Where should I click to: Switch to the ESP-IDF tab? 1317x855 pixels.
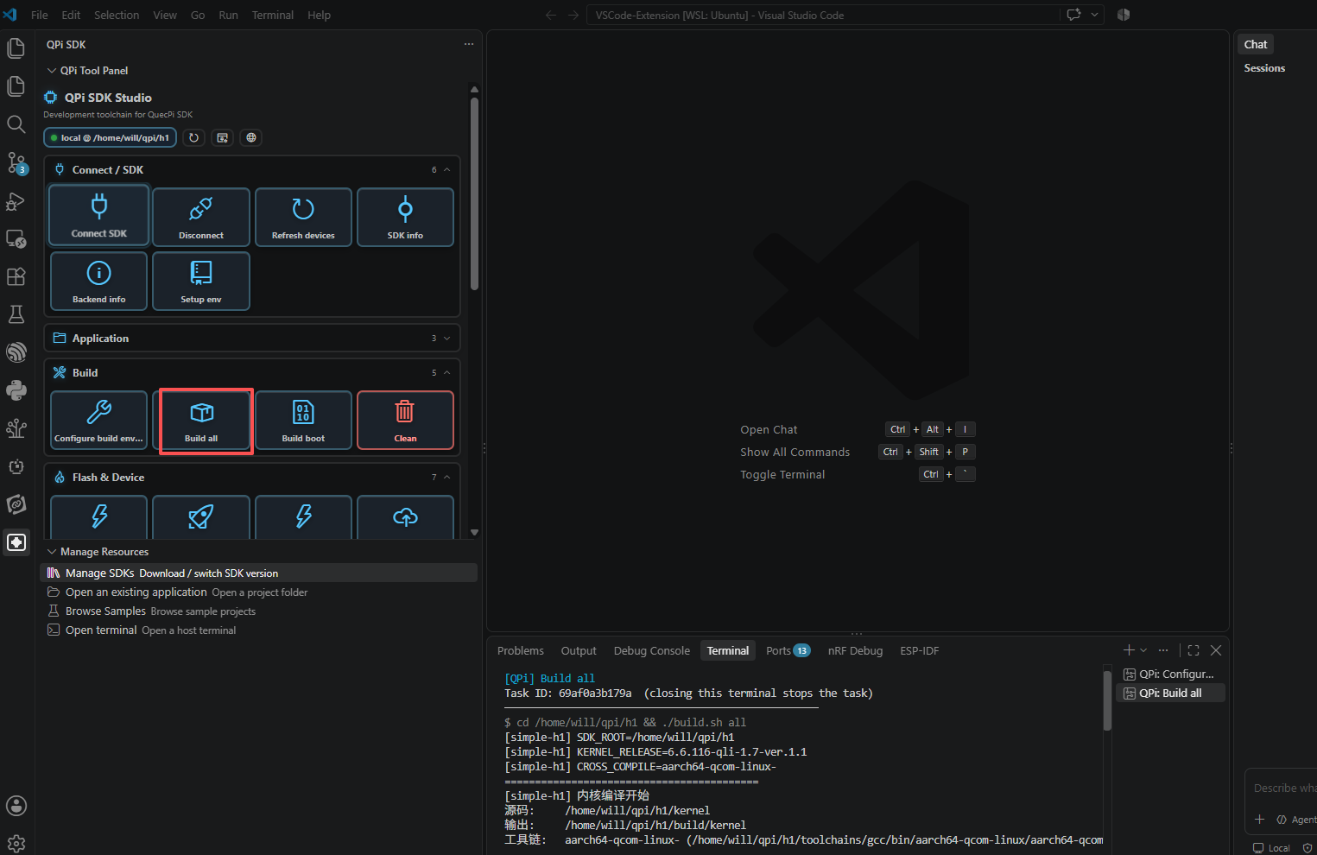tap(919, 650)
